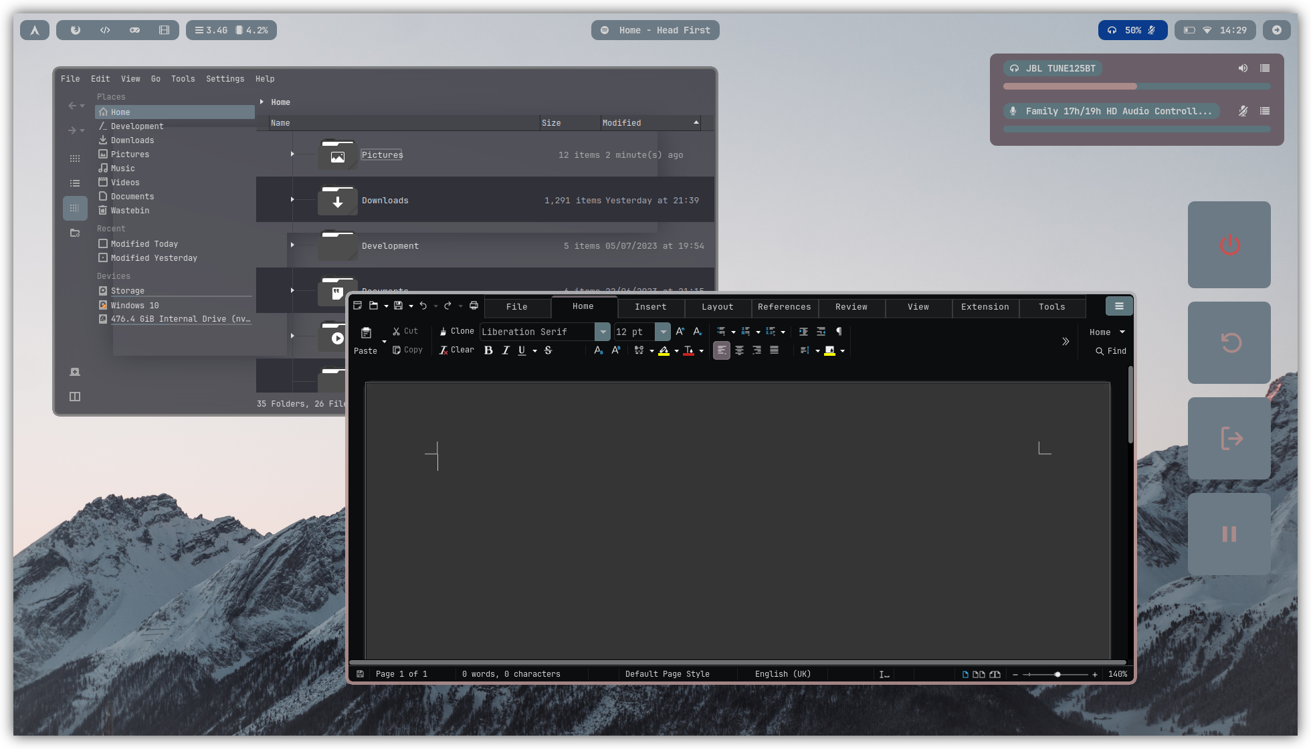Center align the paragraph

739,350
